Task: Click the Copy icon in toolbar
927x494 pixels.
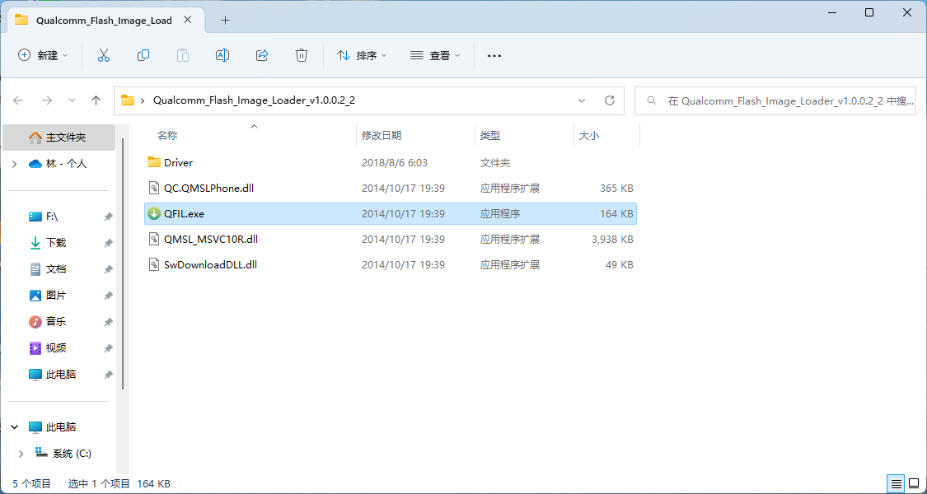Action: click(x=143, y=55)
